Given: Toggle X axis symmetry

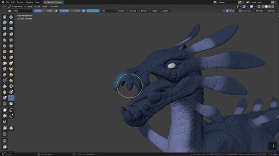Looking at the screenshot, I should pyautogui.click(x=228, y=11).
